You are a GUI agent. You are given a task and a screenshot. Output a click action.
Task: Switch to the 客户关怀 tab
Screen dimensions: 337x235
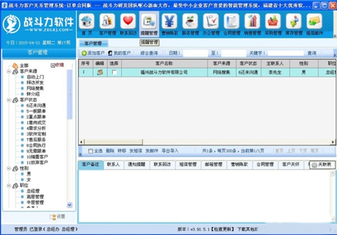291,165
